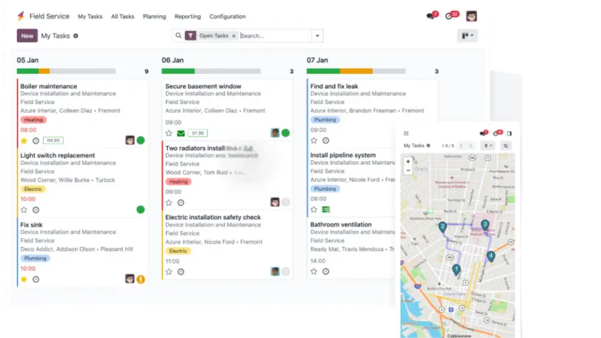601x338 pixels.
Task: Toggle priority star on Fix sink task
Action: (24, 279)
